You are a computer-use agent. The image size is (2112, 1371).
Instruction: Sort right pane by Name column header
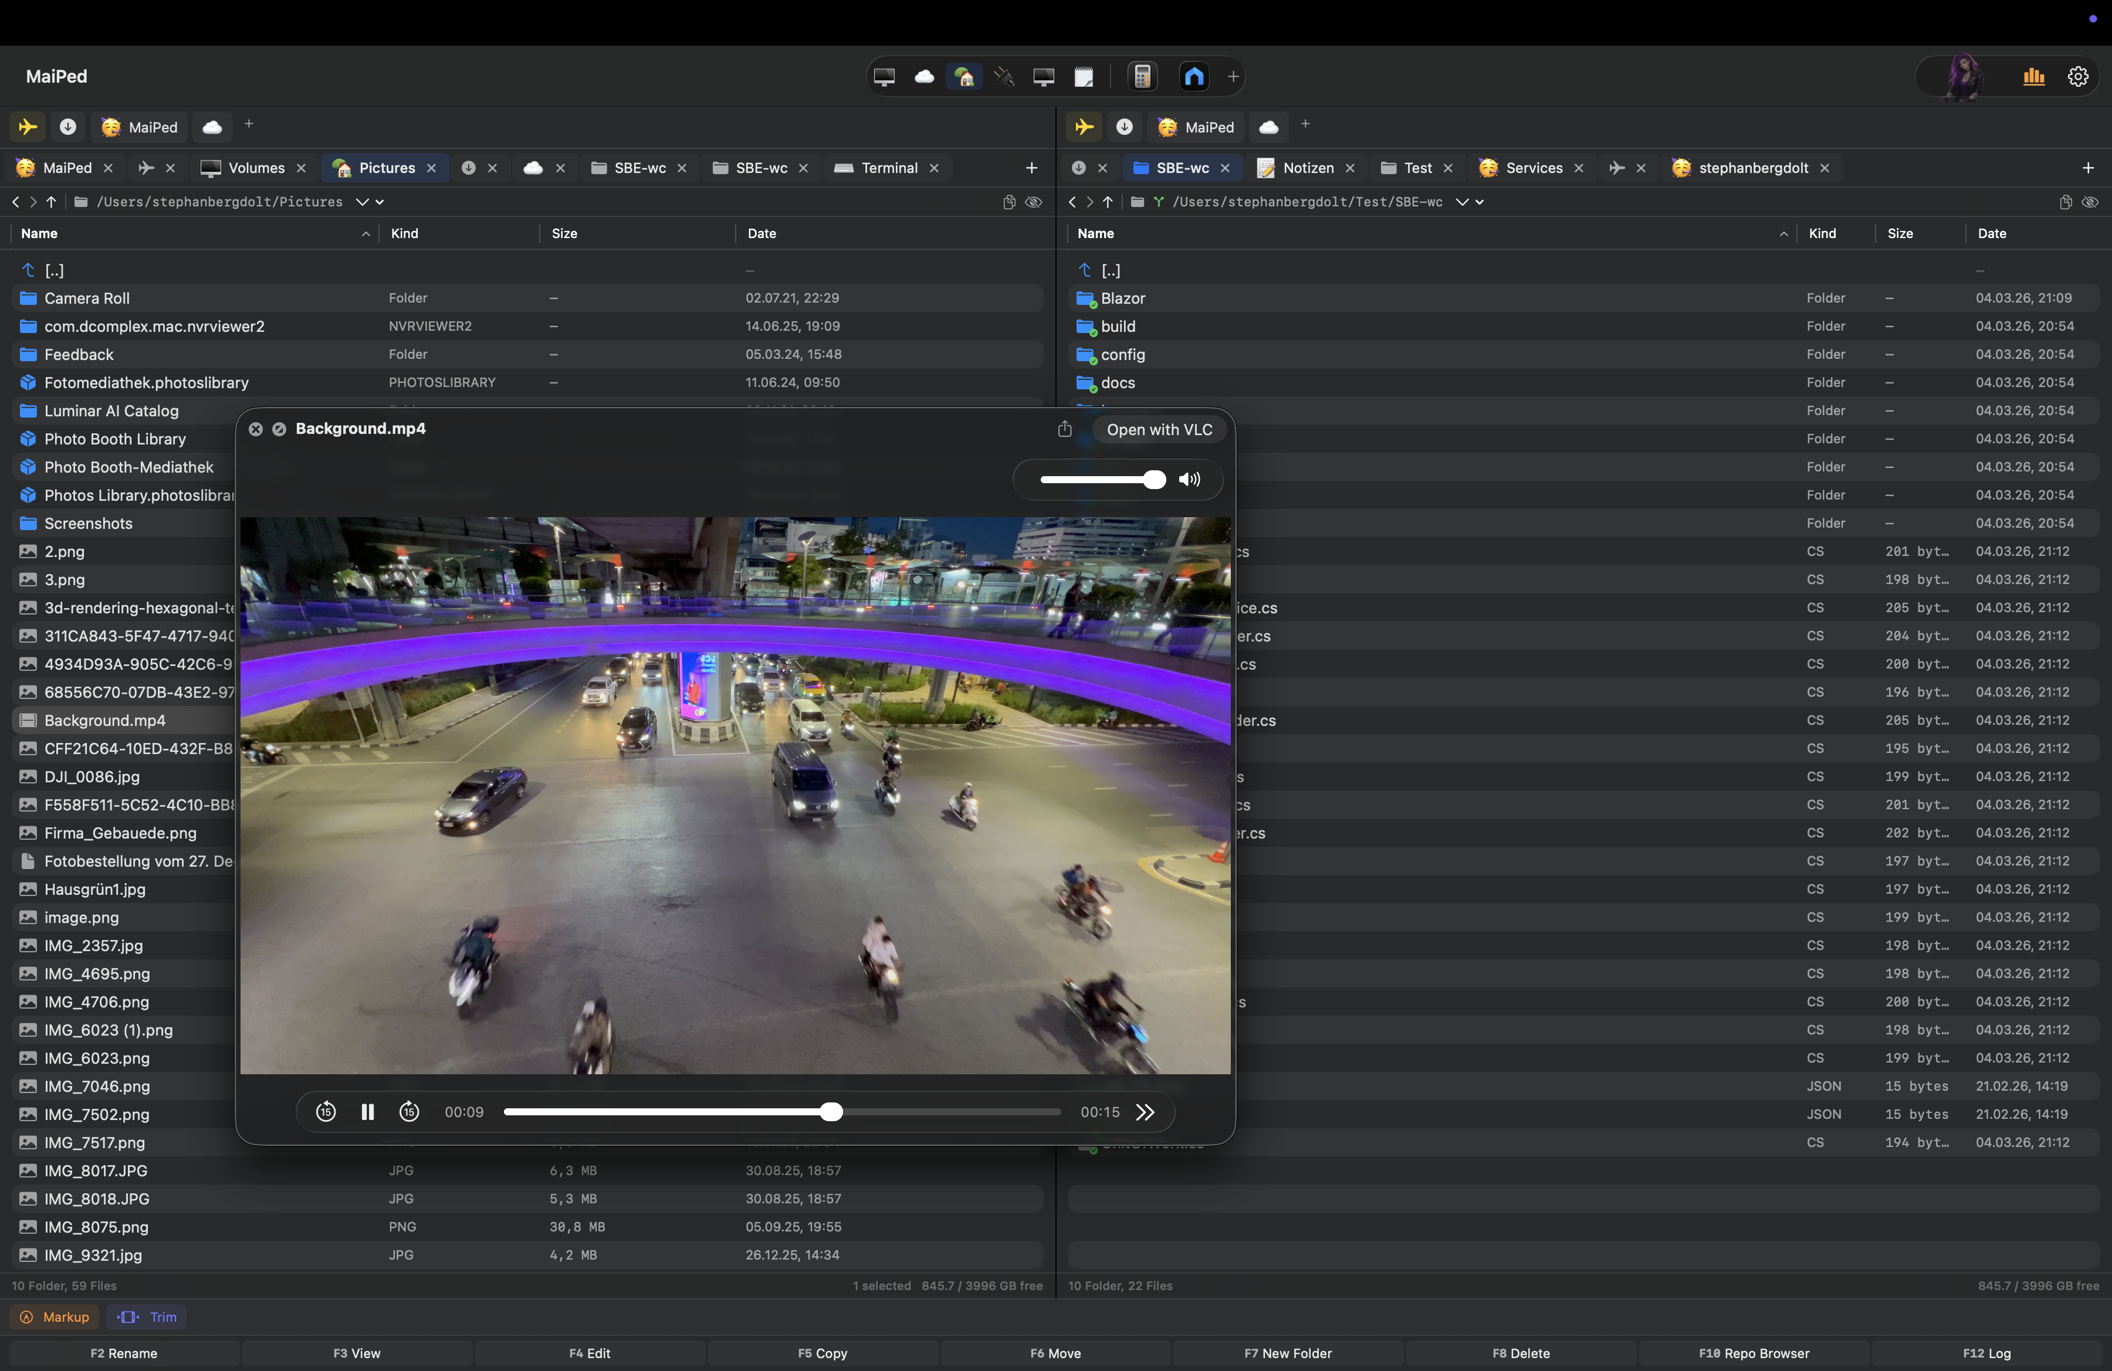tap(1097, 233)
